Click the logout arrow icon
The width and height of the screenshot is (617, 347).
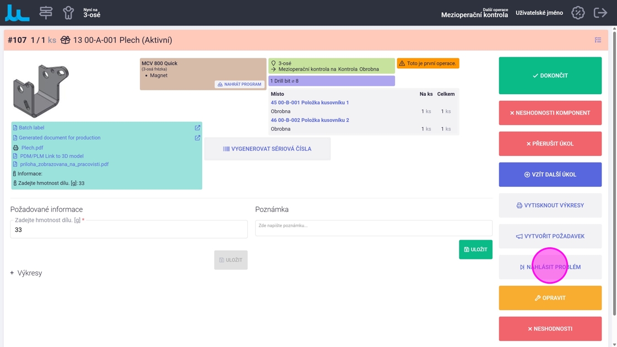pos(600,13)
